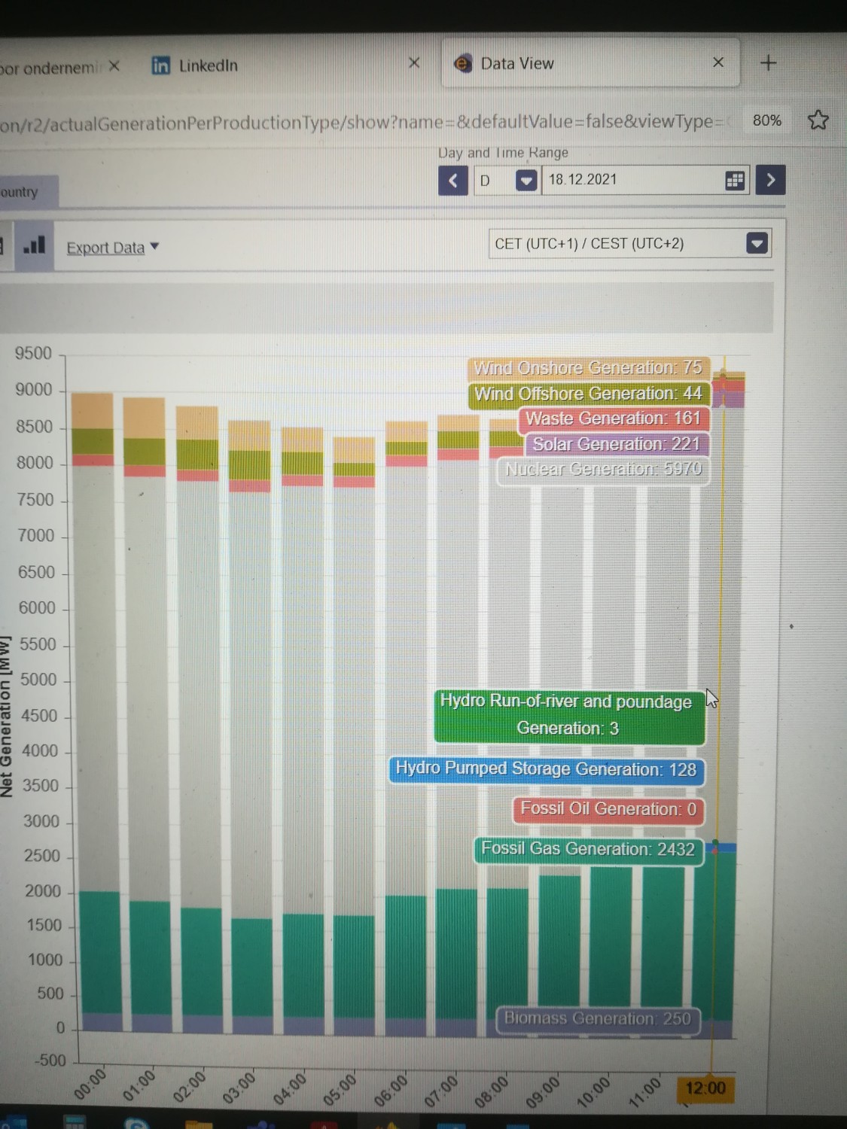Select the 12:00 marker on the time axis
Image resolution: width=847 pixels, height=1129 pixels.
[x=705, y=1088]
